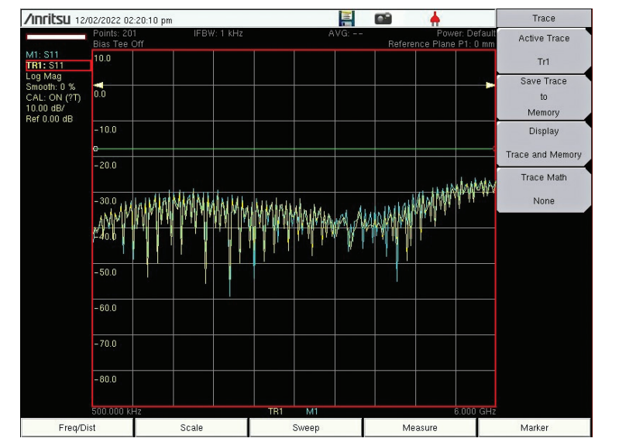Open the Scale menu

click(191, 427)
